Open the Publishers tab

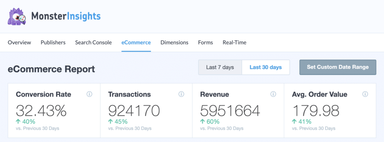[53, 42]
